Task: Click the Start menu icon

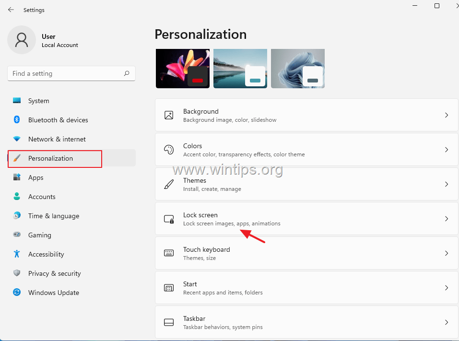Action: [x=169, y=288]
